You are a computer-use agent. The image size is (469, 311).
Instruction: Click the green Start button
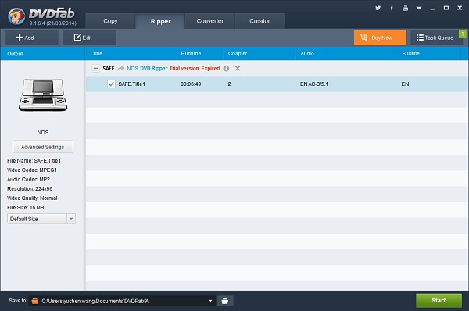tap(439, 301)
